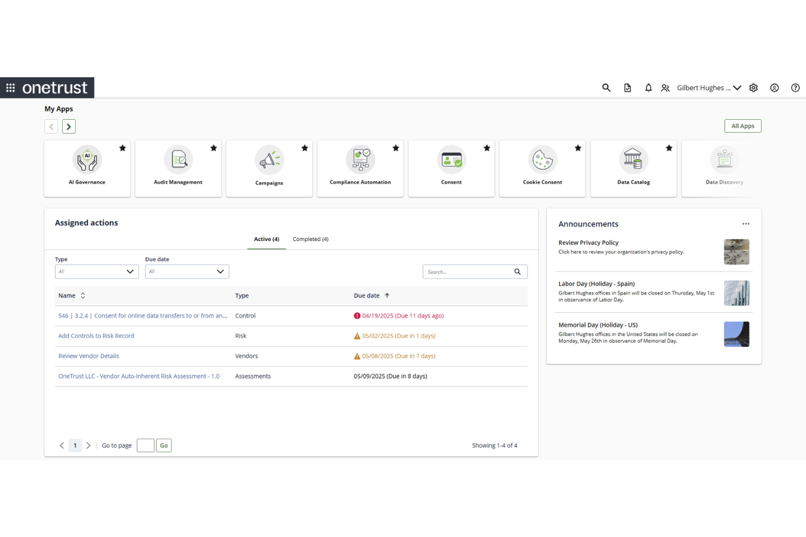Select the Active actions tab
Image resolution: width=806 pixels, height=537 pixels.
click(266, 239)
